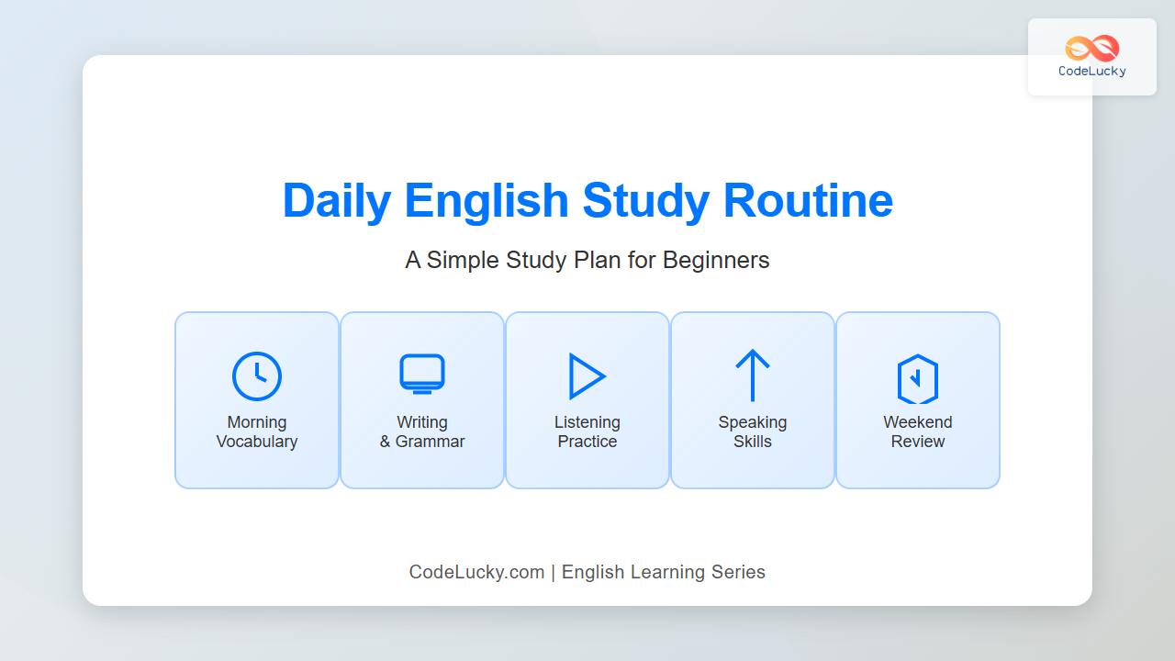Click the CodeLucky text beneath the logo
1175x661 pixels.
[1092, 71]
